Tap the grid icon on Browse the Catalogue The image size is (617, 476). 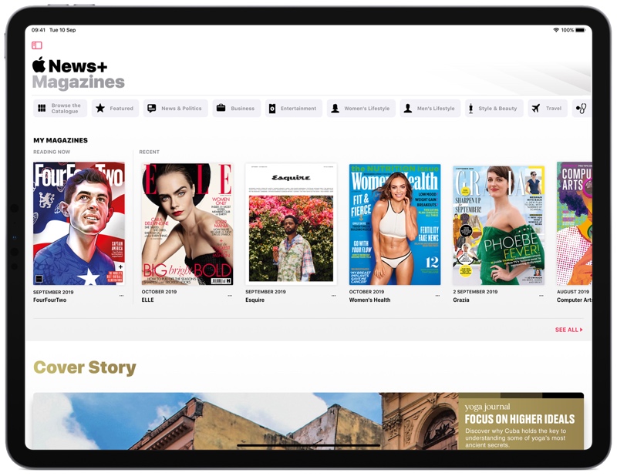coord(42,108)
